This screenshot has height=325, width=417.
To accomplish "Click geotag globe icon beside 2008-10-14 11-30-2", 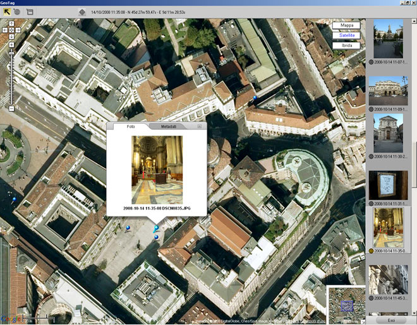I will 372,157.
